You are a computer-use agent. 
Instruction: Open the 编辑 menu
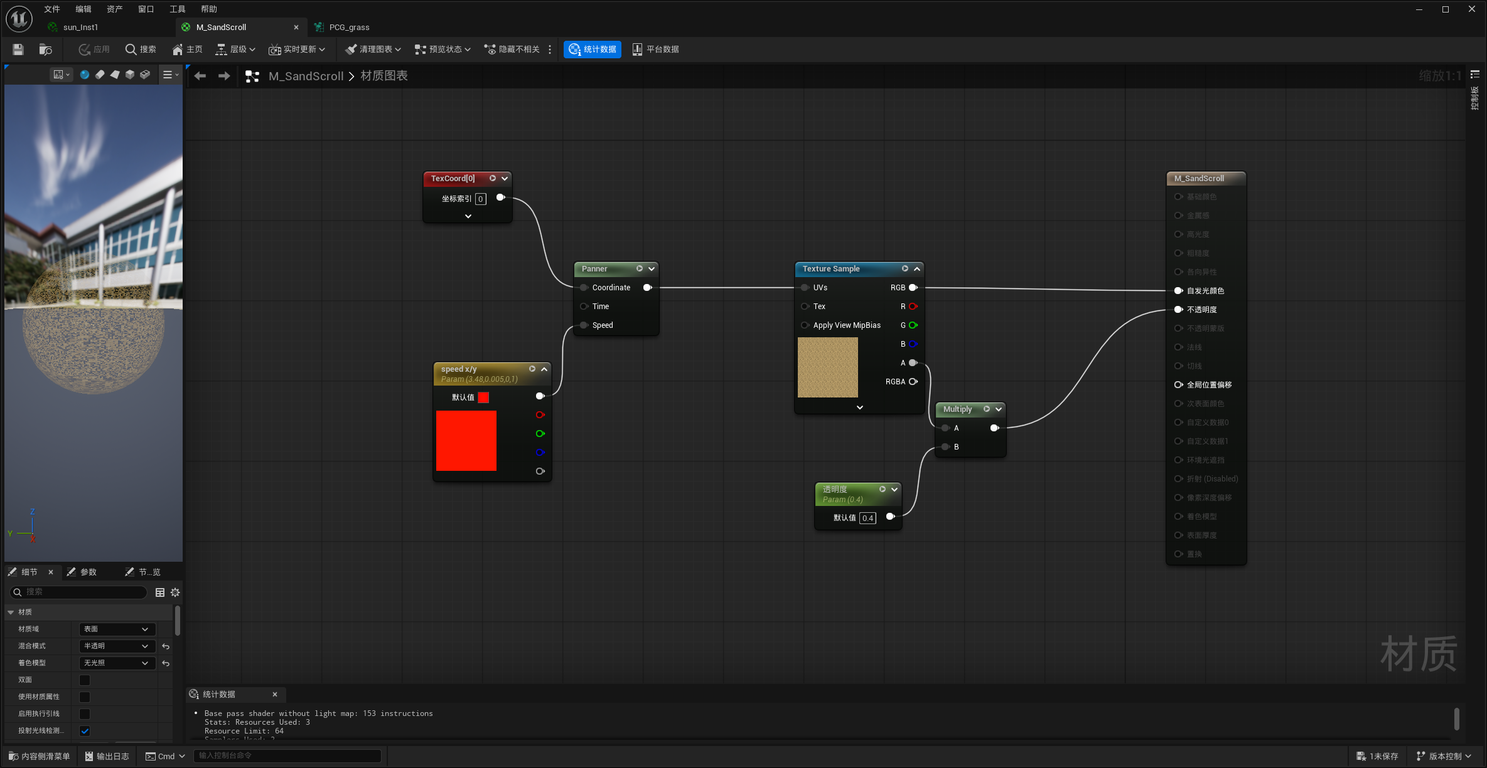click(83, 9)
